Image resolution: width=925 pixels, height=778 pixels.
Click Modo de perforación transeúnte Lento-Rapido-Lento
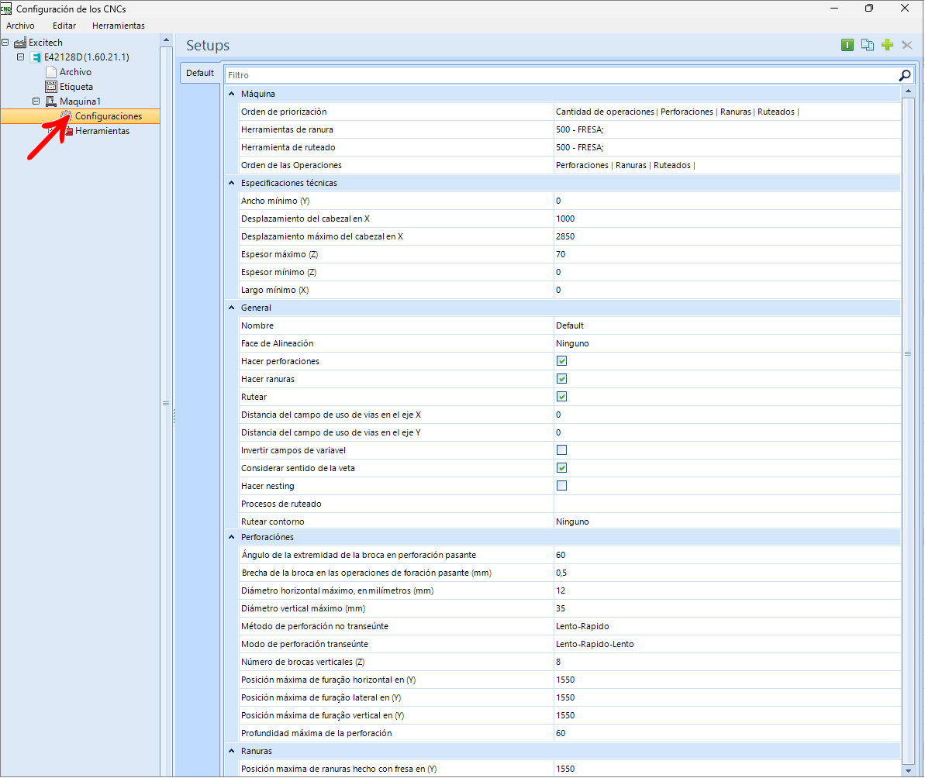tap(727, 644)
